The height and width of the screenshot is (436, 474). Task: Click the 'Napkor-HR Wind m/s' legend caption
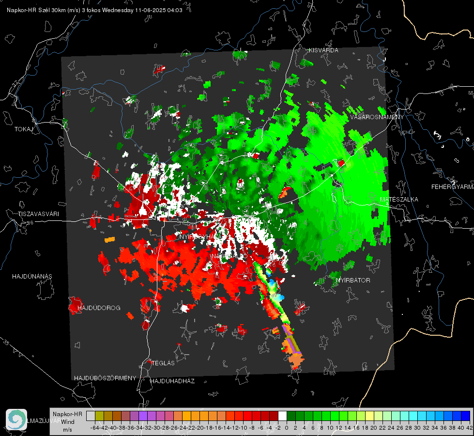pyautogui.click(x=67, y=422)
